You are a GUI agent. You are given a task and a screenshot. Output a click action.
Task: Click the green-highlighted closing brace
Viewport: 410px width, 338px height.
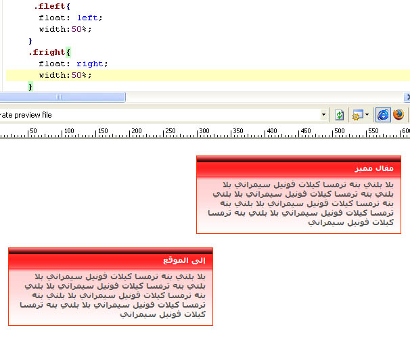[30, 87]
